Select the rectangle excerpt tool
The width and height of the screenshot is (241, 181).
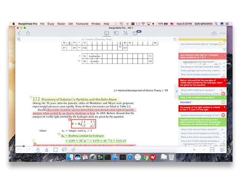[55, 150]
